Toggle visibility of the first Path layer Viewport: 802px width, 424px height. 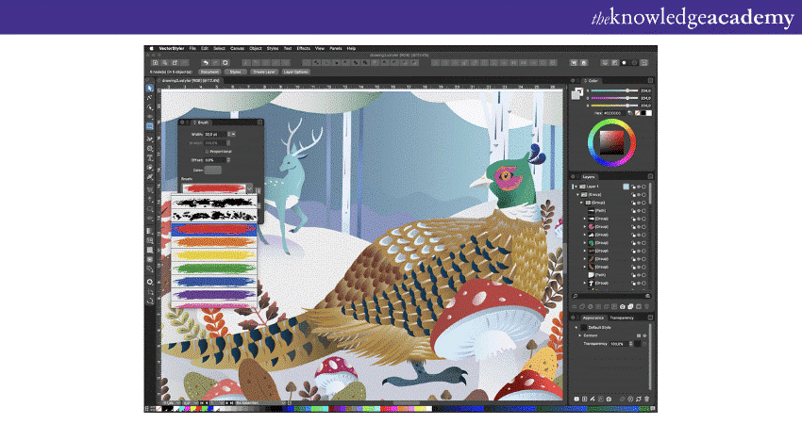639,210
